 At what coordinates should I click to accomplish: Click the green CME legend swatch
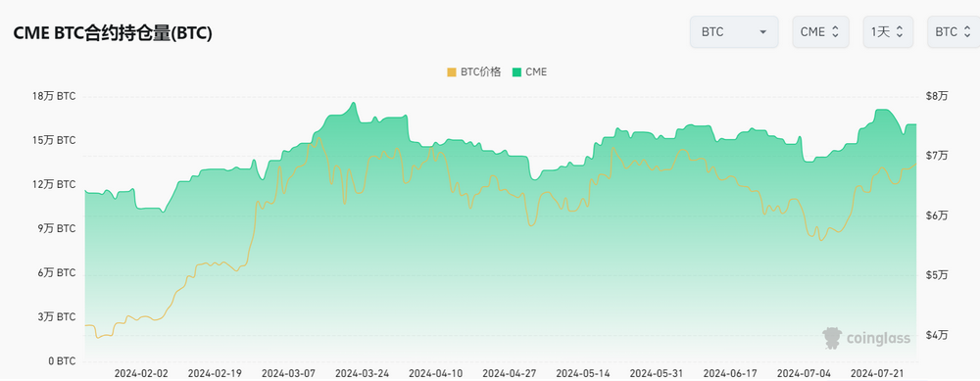(516, 71)
